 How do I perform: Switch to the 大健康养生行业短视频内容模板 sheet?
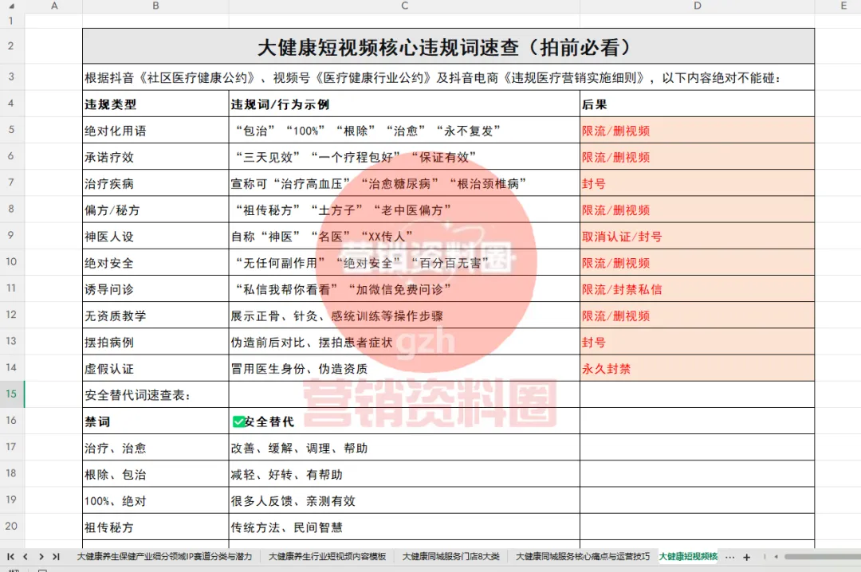[328, 557]
